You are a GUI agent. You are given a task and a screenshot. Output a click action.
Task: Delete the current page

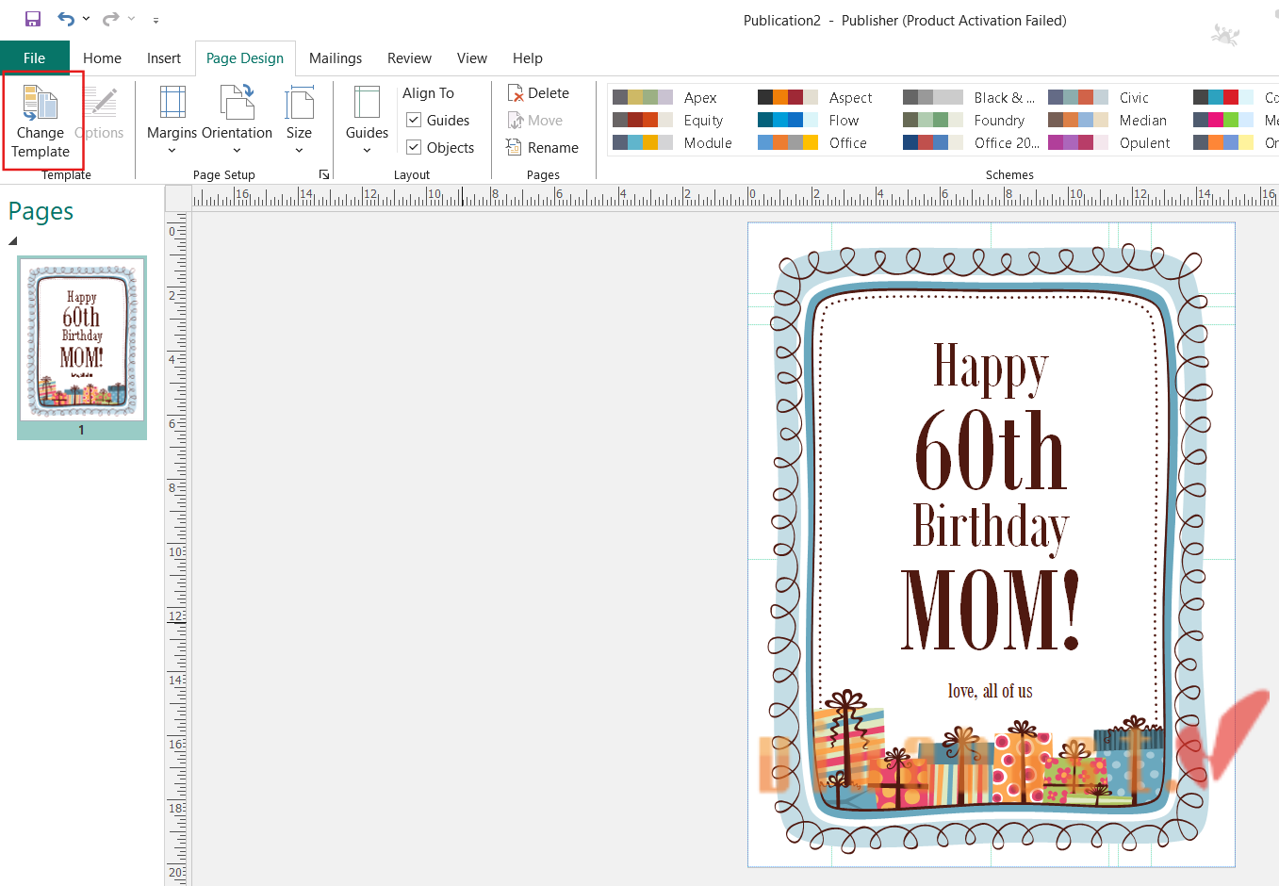click(538, 93)
